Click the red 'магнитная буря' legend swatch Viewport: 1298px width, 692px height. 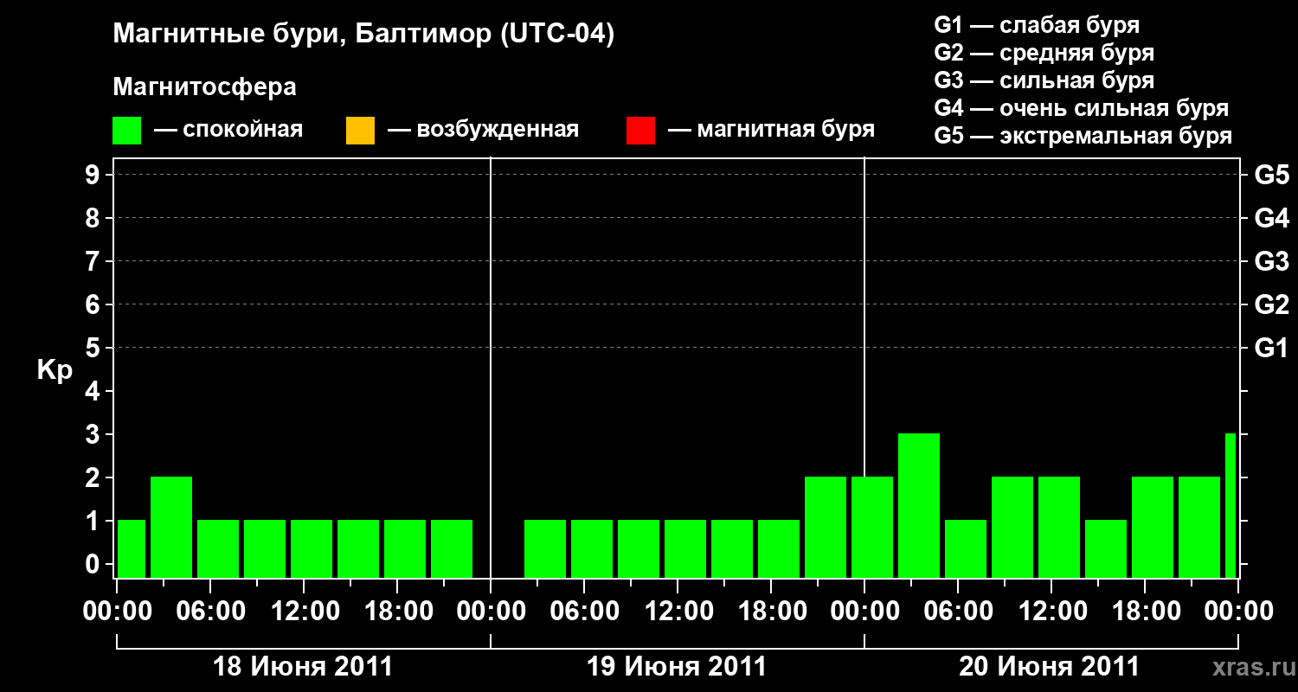pos(640,131)
